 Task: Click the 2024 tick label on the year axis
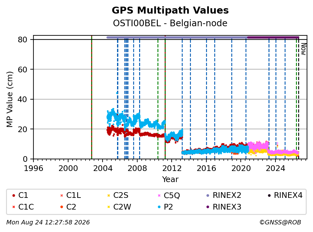[275, 168]
